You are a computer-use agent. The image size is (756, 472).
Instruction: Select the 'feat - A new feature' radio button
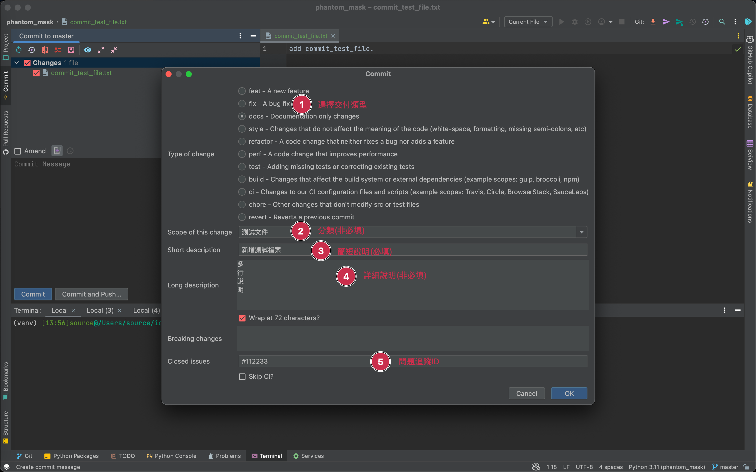tap(242, 91)
